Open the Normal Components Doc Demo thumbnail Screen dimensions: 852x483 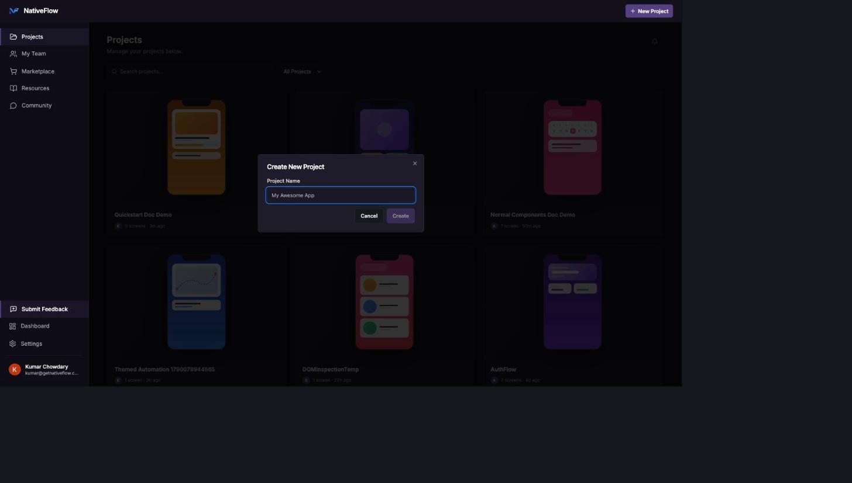coord(572,147)
